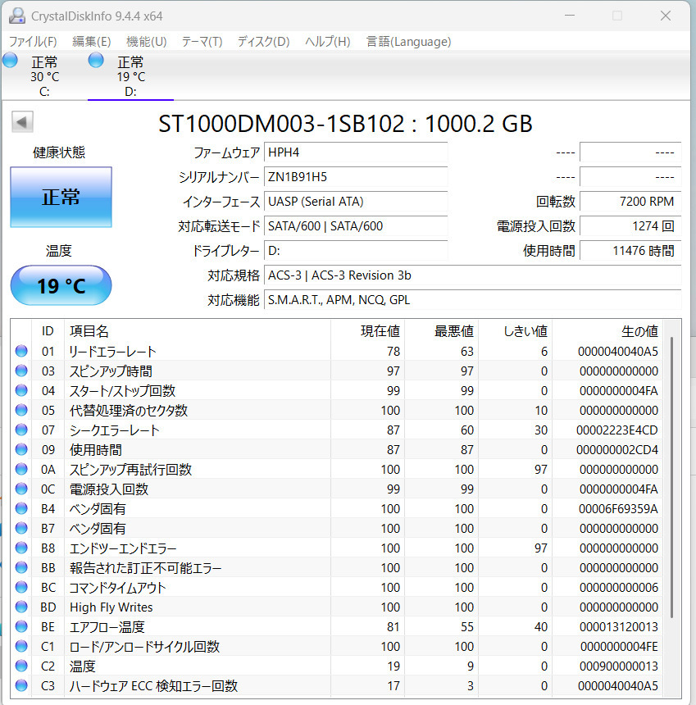Image resolution: width=696 pixels, height=705 pixels.
Task: Click the raw value 00006F69359A
Action: [618, 509]
